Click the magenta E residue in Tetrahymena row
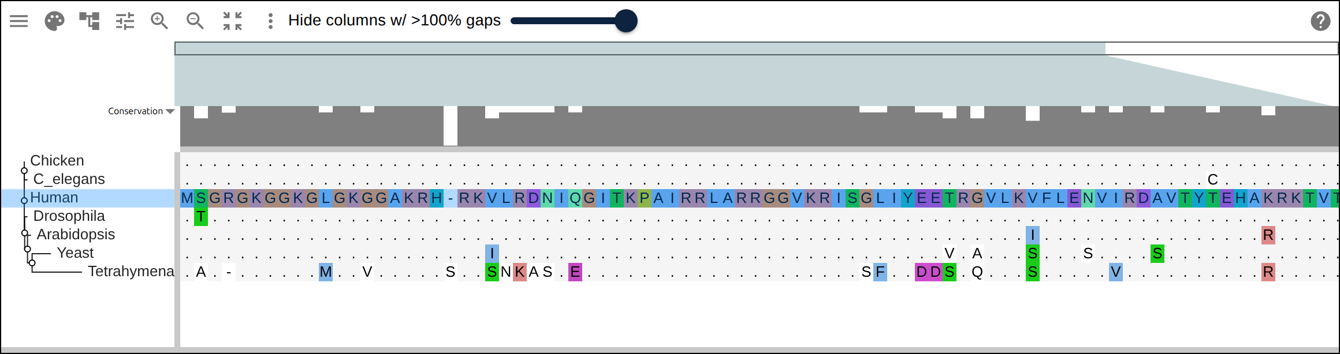Viewport: 1340px width, 354px height. point(575,272)
